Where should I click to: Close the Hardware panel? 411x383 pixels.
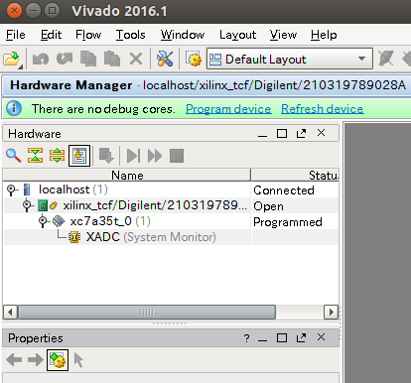pos(321,133)
